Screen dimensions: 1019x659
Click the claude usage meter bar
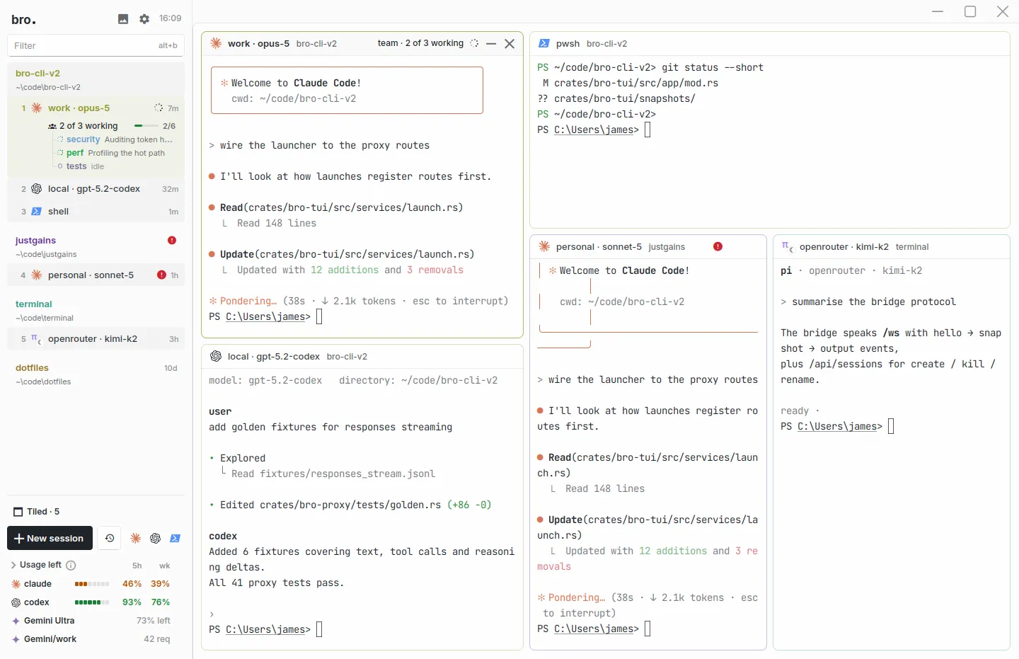(x=92, y=584)
